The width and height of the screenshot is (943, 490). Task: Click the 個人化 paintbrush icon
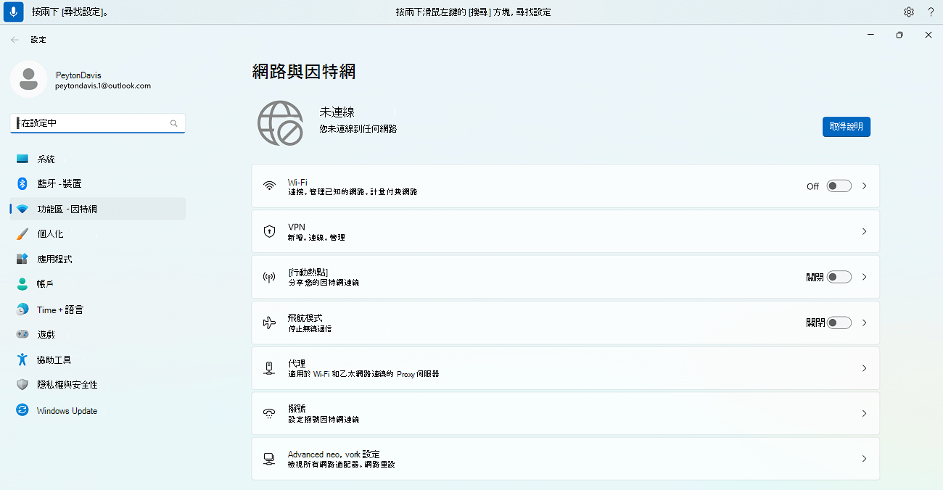pos(22,233)
